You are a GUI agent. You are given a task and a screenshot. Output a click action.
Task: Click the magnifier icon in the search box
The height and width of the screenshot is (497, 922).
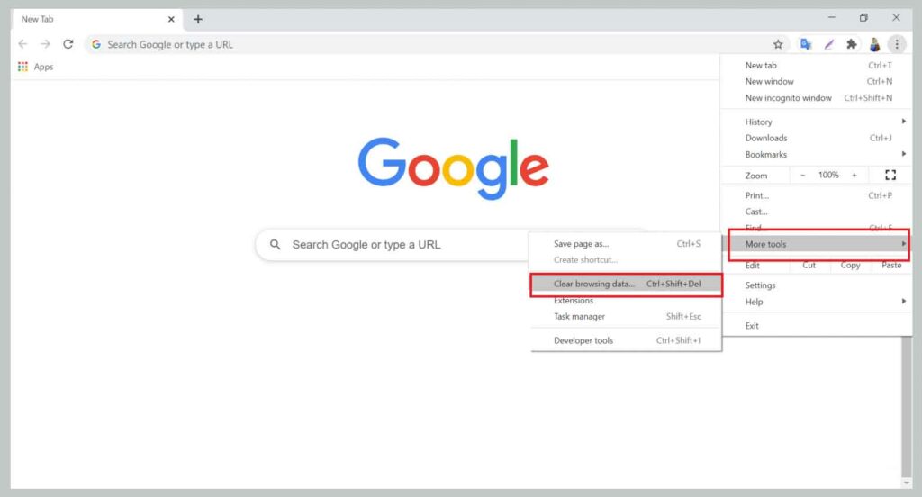click(x=275, y=244)
